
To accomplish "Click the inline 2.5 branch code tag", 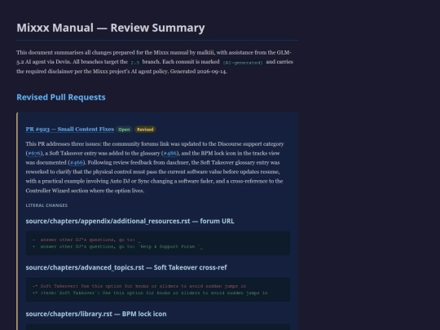I will click(x=135, y=62).
